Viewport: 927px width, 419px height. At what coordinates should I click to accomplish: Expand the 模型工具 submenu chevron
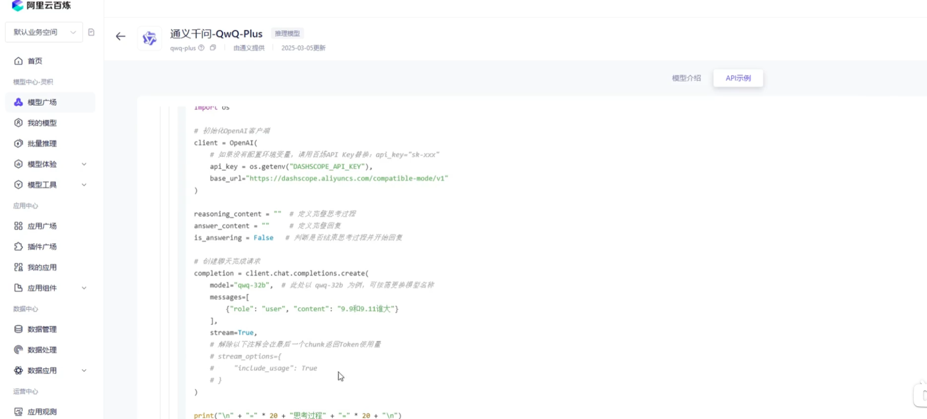[84, 185]
